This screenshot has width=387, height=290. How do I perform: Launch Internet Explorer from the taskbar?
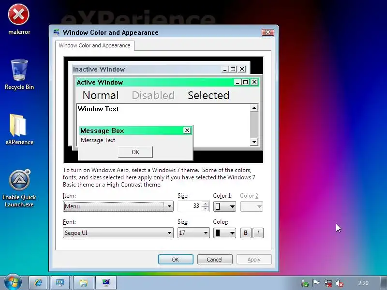pos(38,283)
